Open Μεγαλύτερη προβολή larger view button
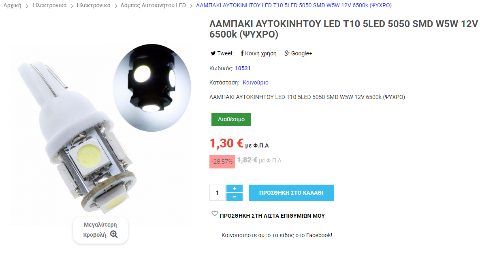The height and width of the screenshot is (263, 480). (100, 230)
